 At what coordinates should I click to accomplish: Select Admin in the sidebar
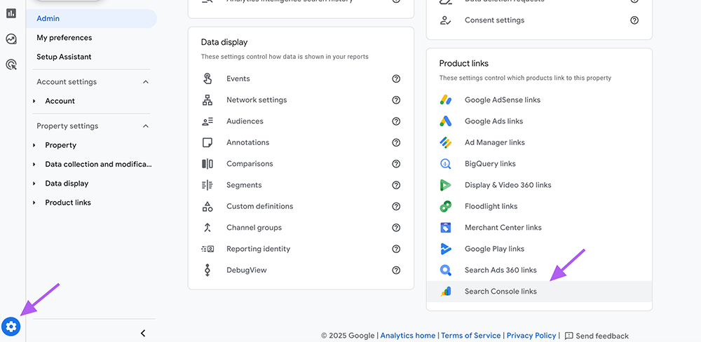click(91, 18)
